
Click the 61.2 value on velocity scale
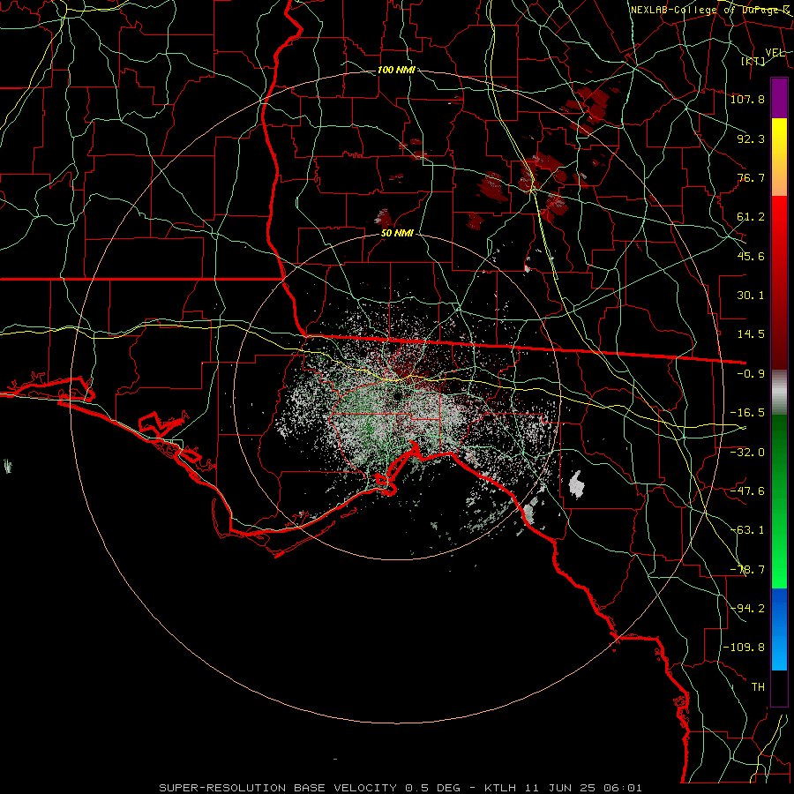751,217
